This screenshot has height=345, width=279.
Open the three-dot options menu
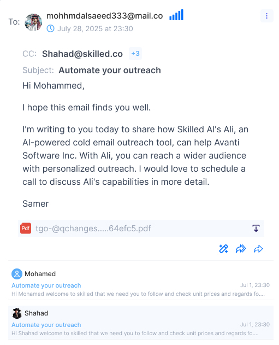tap(266, 16)
